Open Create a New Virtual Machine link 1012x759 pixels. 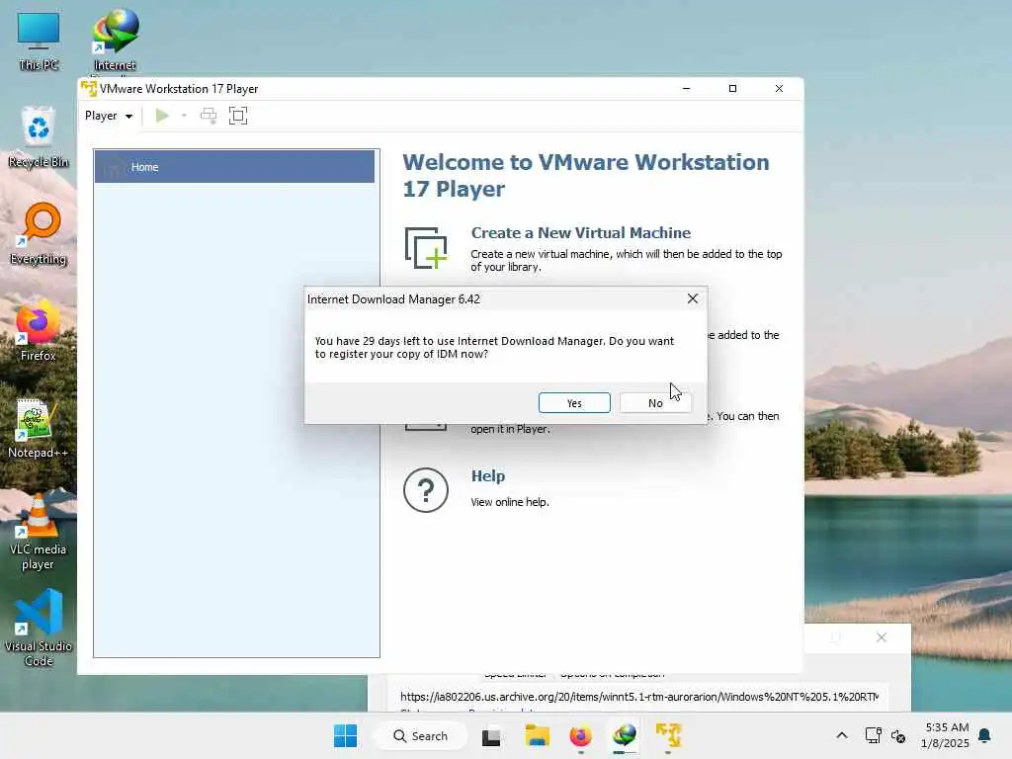click(580, 233)
